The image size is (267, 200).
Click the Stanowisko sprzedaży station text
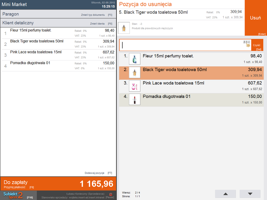[73, 197]
